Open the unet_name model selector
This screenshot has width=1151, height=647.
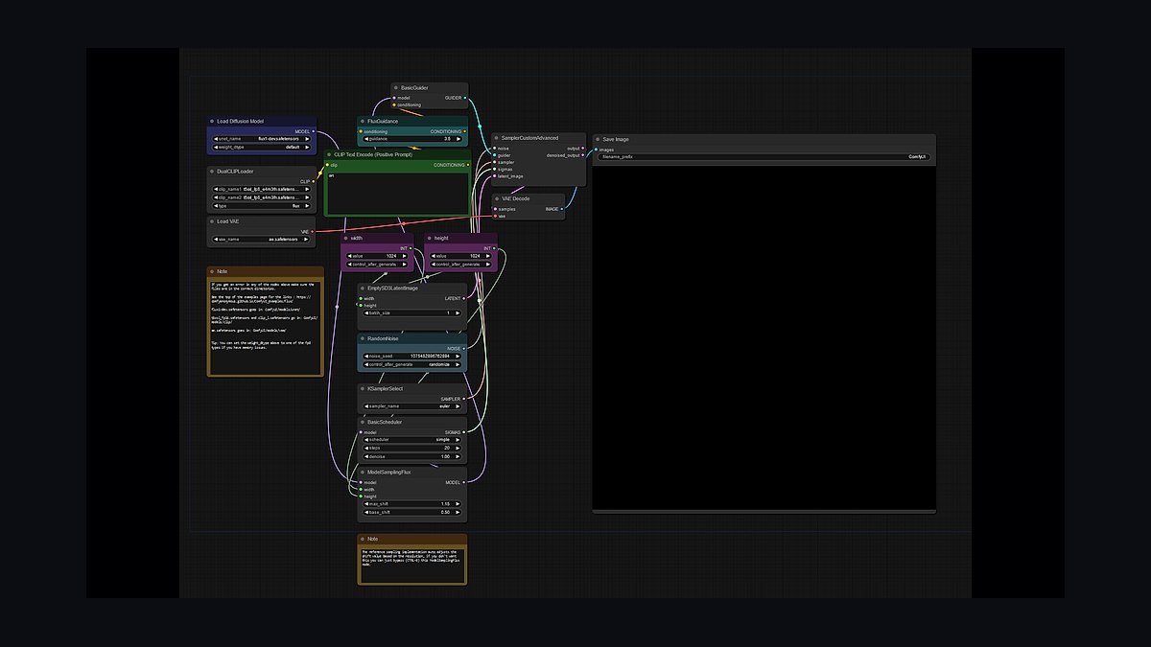coord(262,139)
